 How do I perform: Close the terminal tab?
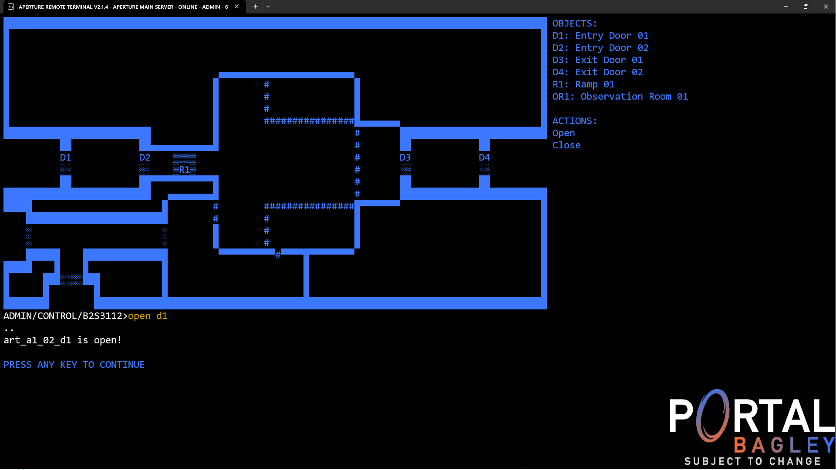tap(236, 7)
